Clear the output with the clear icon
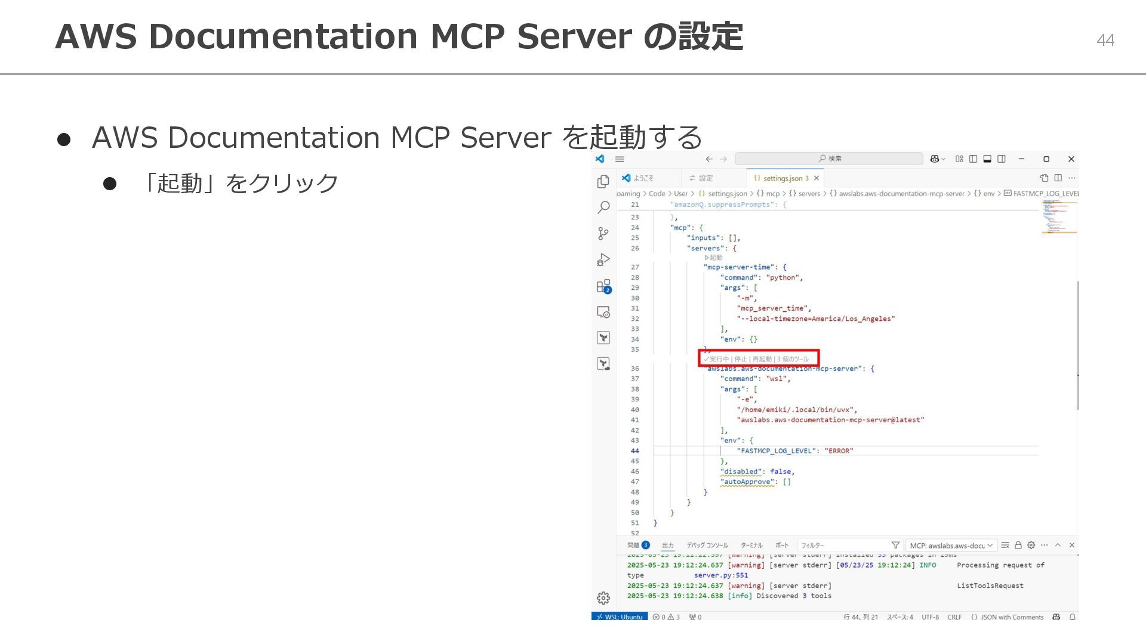The height and width of the screenshot is (644, 1146). click(x=1005, y=545)
